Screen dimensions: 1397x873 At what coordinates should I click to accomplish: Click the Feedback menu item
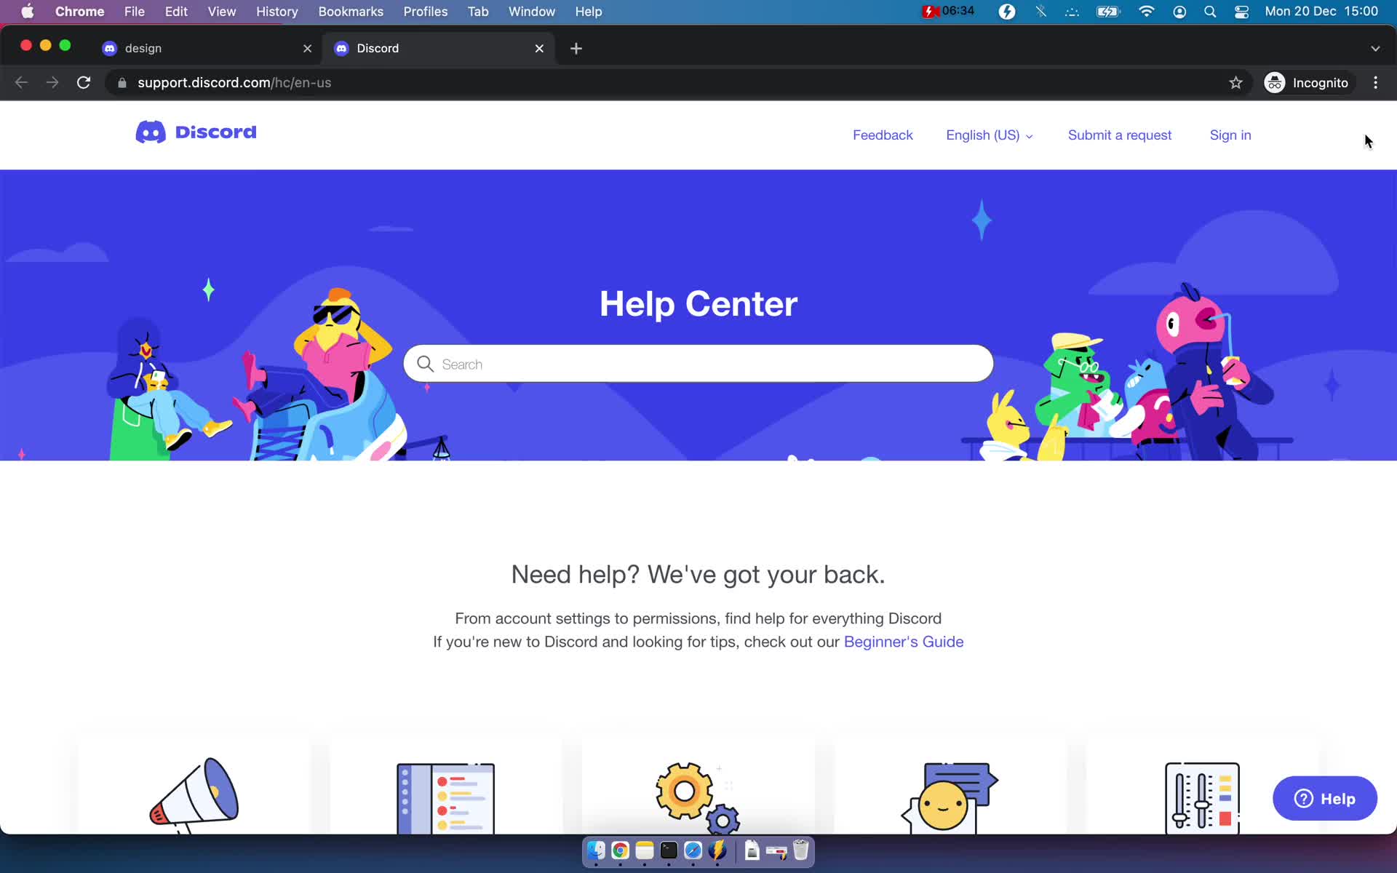[883, 135]
